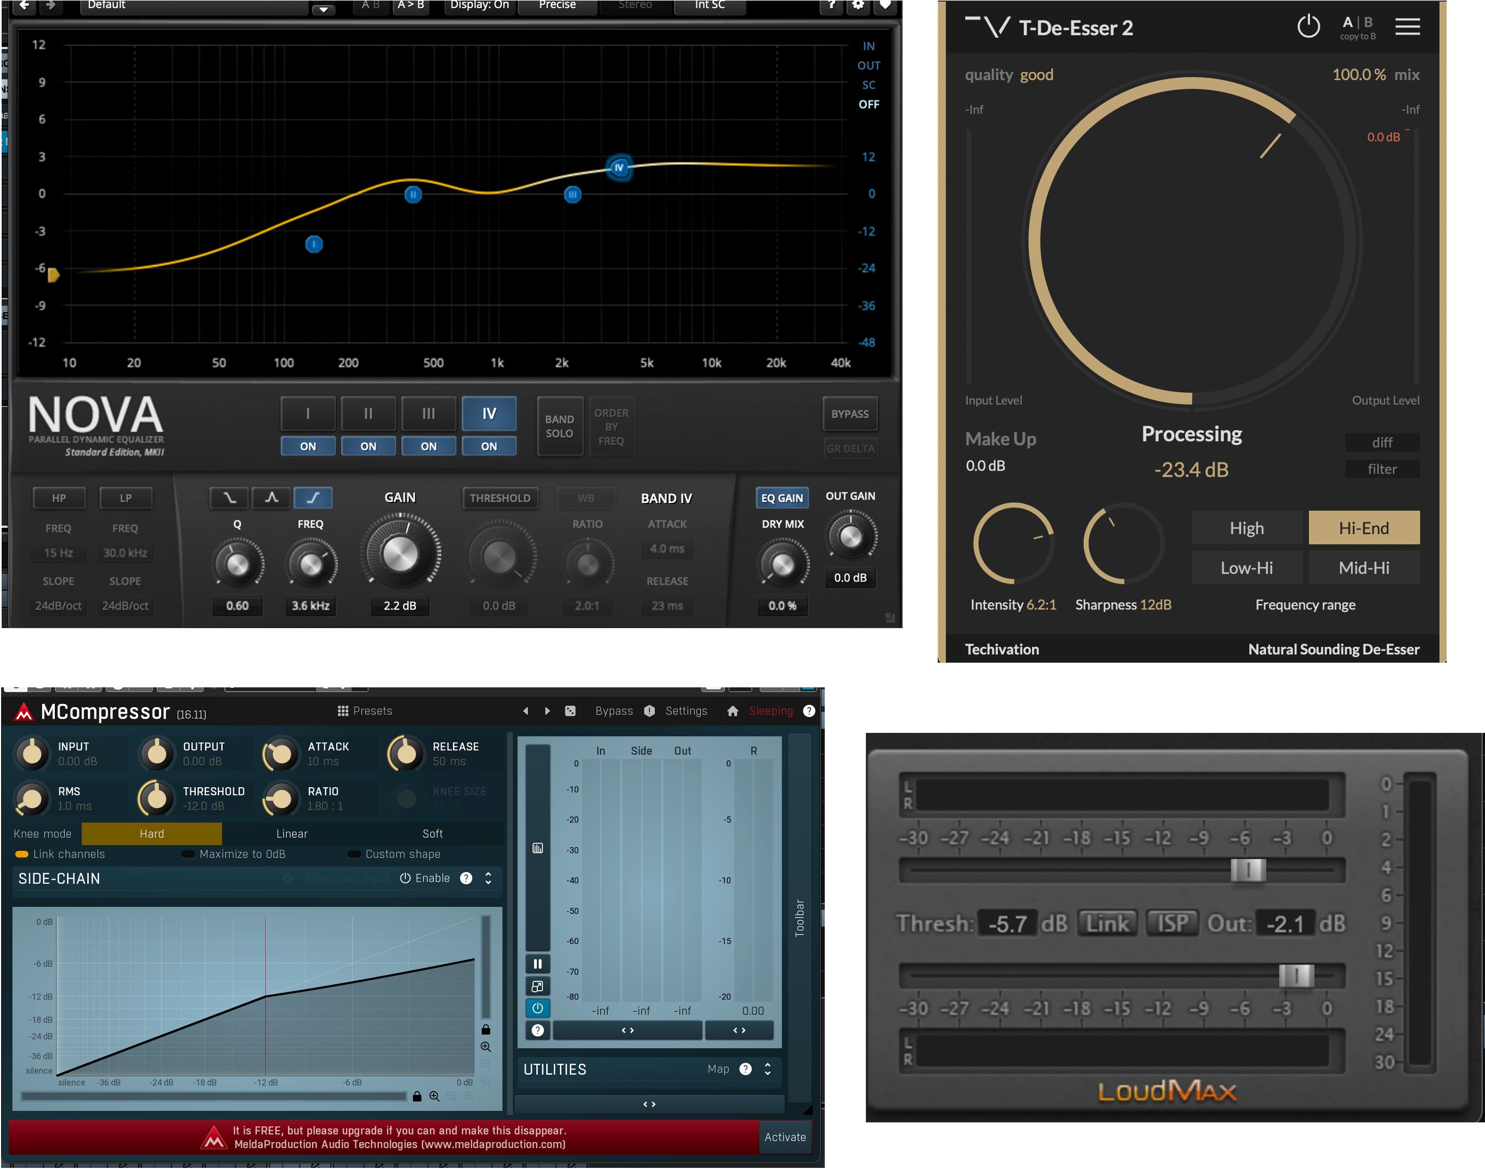The image size is (1485, 1169).
Task: Click band IV node on NOVA graph
Action: click(x=619, y=167)
